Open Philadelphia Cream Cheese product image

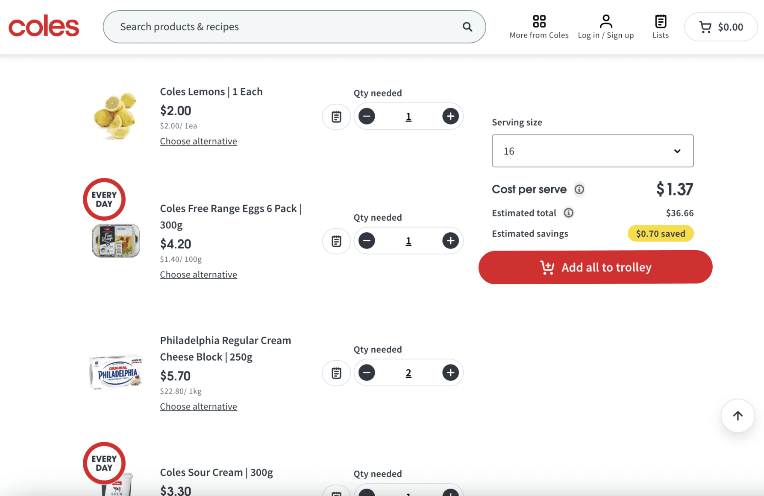tap(116, 372)
